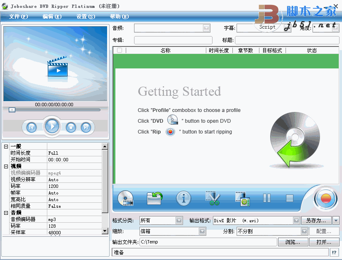
Task: Click the !? help button in status bar
Action: pos(334,253)
